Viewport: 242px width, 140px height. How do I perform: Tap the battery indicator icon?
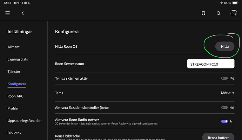(x=235, y=3)
